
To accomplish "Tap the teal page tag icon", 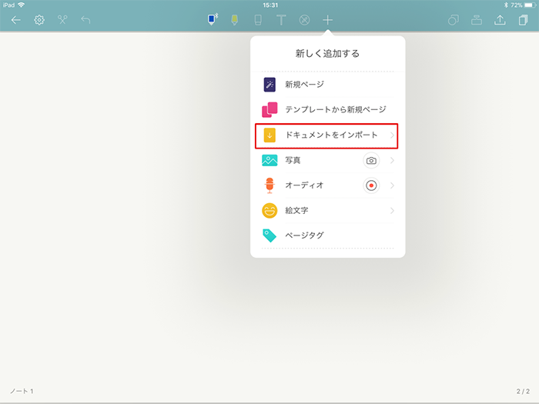I will click(269, 235).
